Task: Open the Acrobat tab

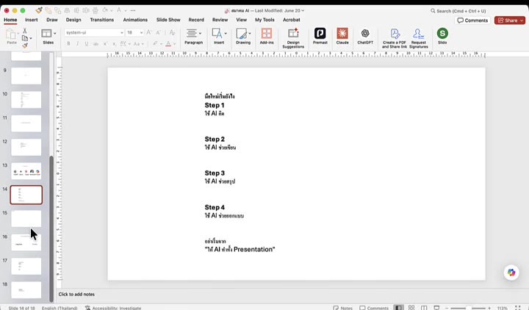Action: (x=291, y=20)
